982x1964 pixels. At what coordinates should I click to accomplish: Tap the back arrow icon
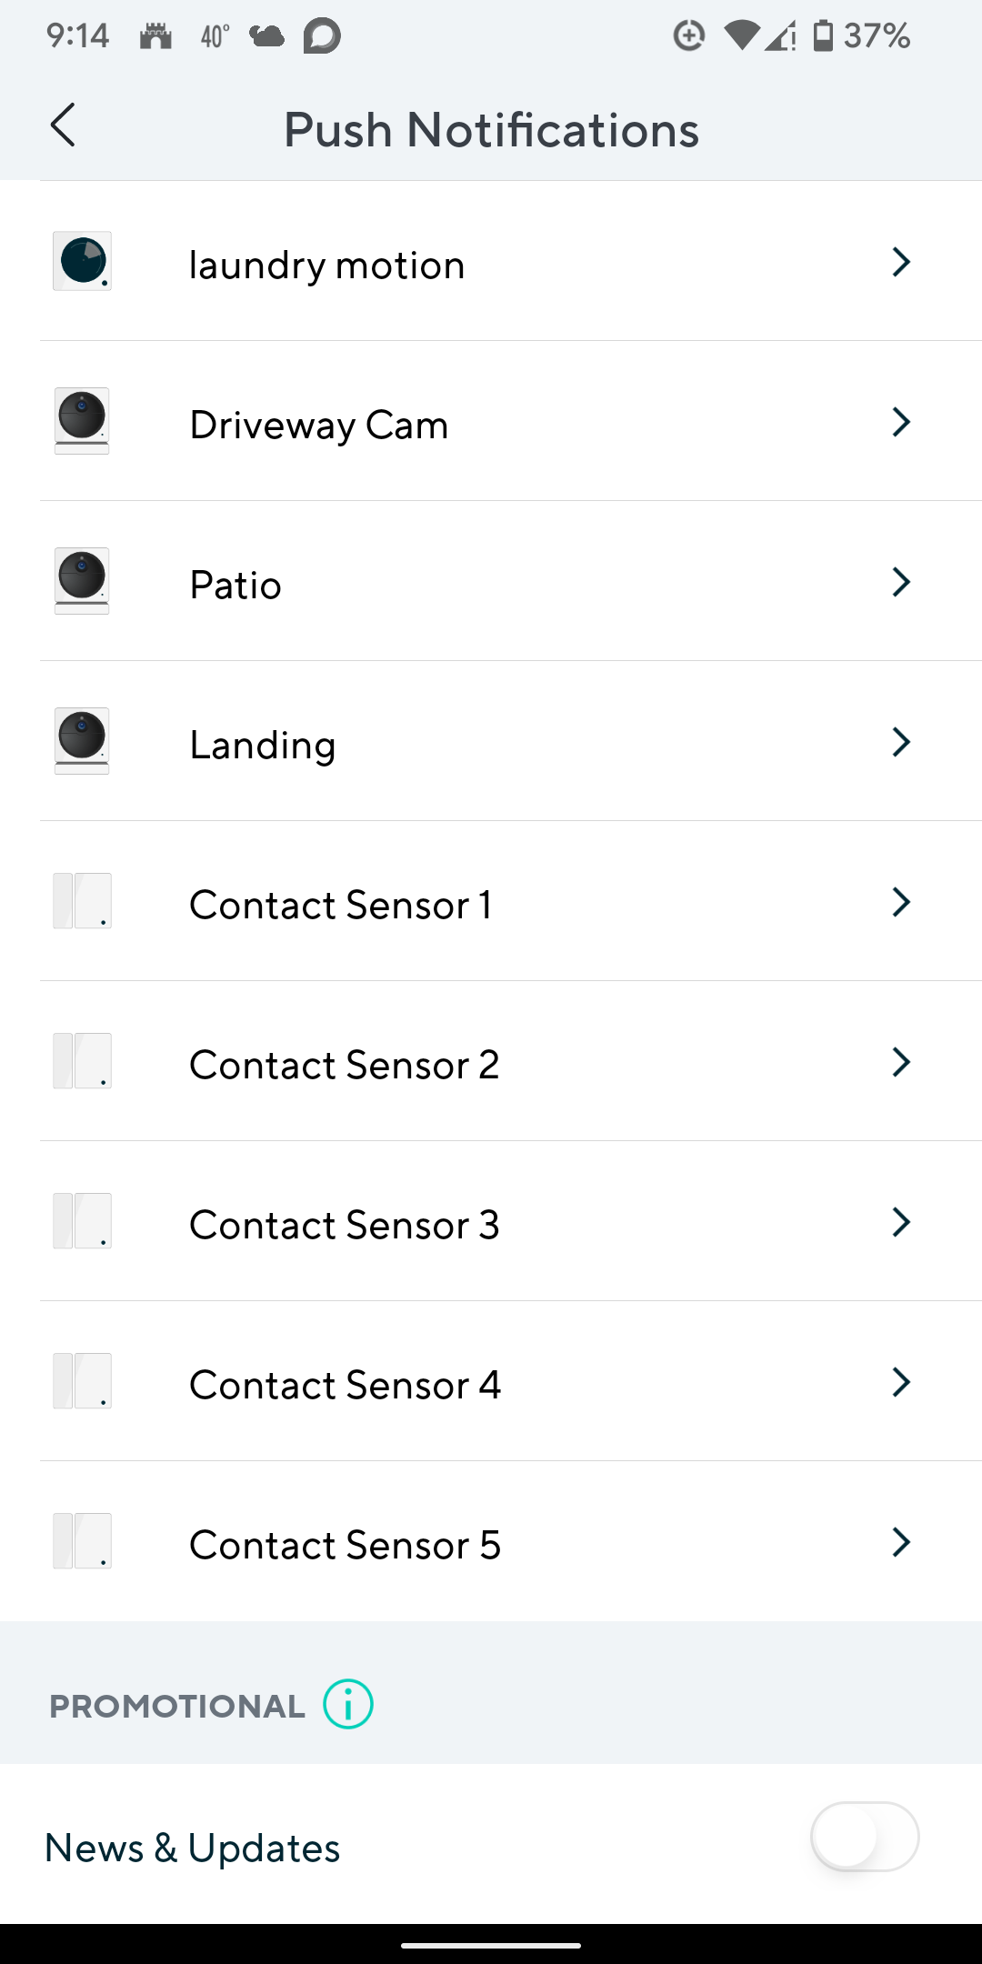[x=63, y=125]
